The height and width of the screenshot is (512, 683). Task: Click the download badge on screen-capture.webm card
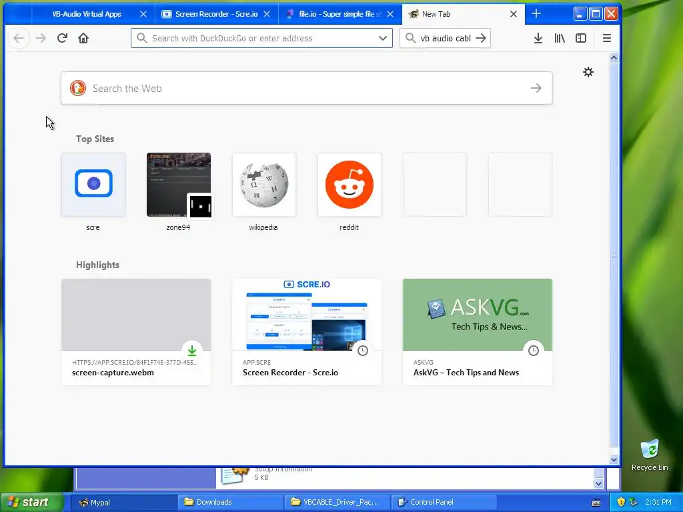pos(192,351)
